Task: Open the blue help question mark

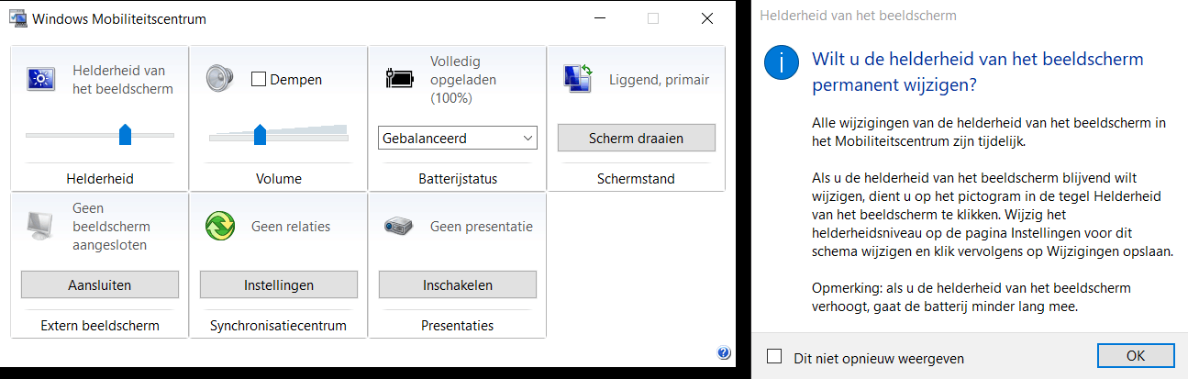Action: click(723, 353)
